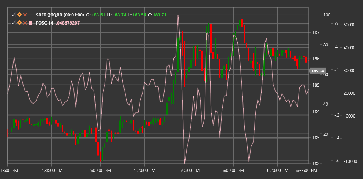Click the 6:33:00 PM time axis label

(306, 171)
